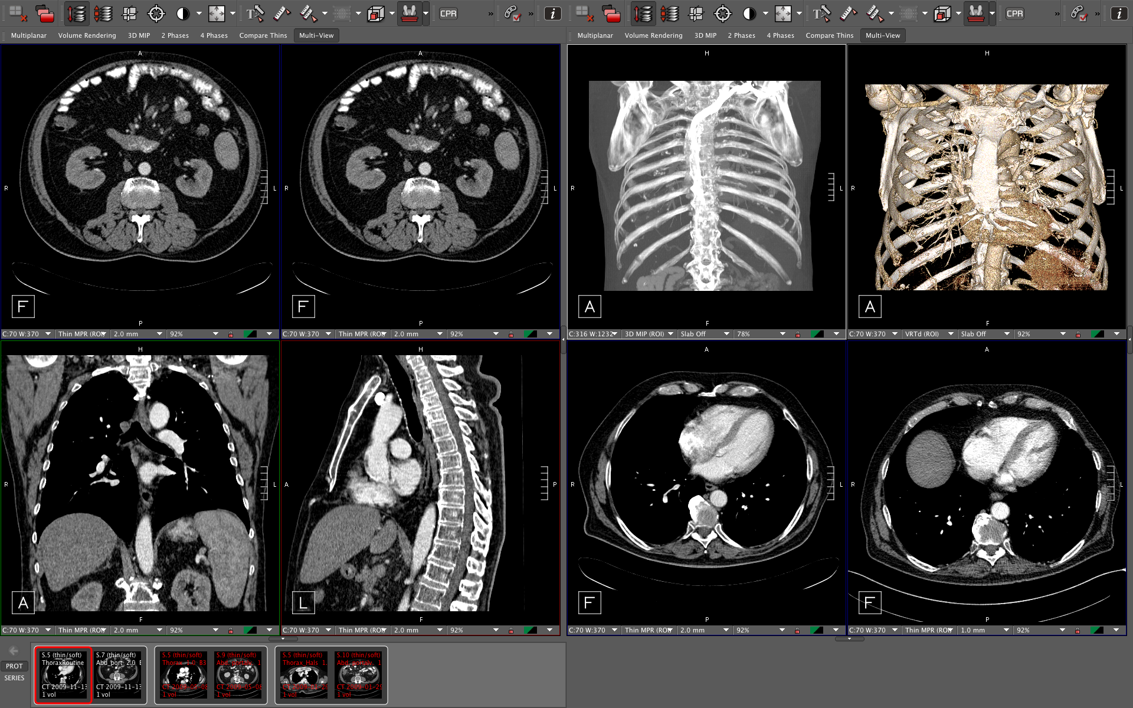Click the PROT button in bottom left
Viewport: 1133px width, 708px height.
click(x=14, y=666)
